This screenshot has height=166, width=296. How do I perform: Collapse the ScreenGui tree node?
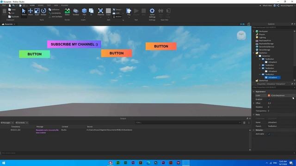point(257,56)
